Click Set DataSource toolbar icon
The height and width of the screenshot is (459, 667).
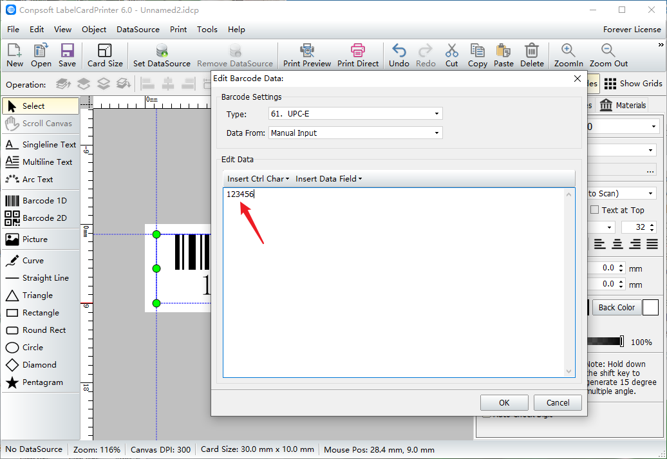coord(162,55)
